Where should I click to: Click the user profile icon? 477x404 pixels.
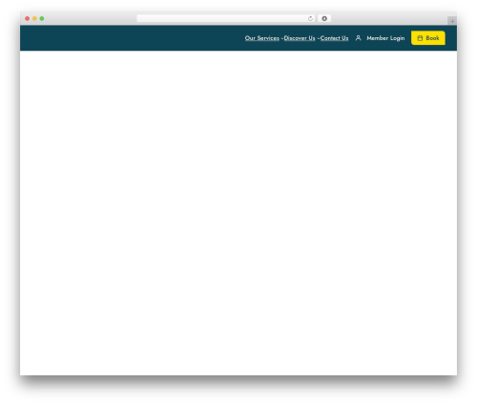click(x=359, y=38)
